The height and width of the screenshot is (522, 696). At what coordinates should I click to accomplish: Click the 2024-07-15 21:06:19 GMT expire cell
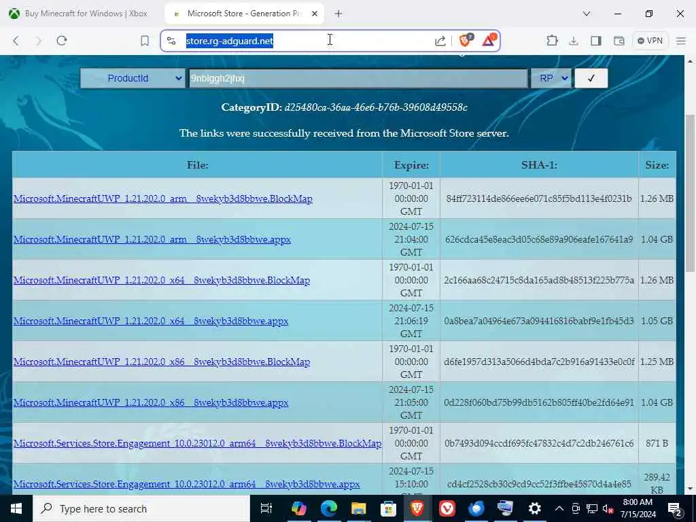pos(411,321)
